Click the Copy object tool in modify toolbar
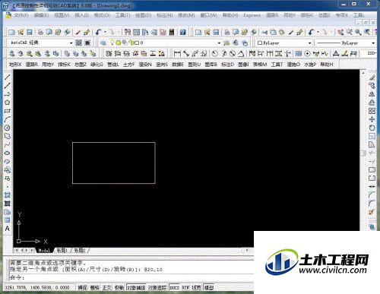 [x=372, y=85]
